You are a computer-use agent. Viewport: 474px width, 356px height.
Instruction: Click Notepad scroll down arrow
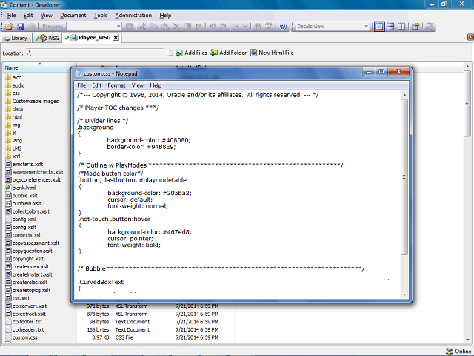click(x=404, y=294)
